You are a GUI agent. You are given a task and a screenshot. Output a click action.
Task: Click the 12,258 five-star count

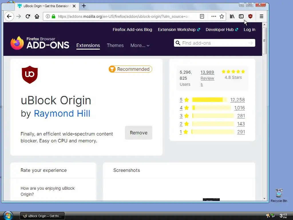tap(237, 100)
